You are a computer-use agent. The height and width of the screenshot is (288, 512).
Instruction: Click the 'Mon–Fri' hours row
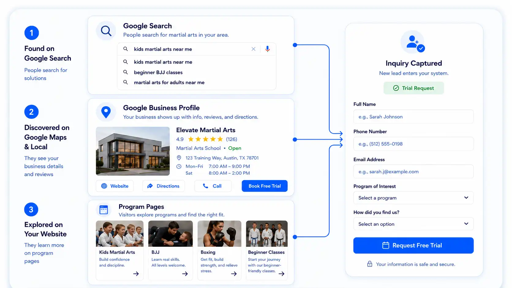(x=218, y=166)
